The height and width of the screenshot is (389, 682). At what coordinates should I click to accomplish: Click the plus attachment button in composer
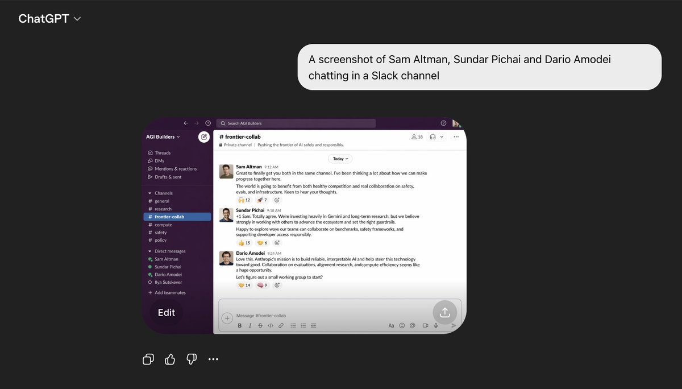click(x=227, y=318)
